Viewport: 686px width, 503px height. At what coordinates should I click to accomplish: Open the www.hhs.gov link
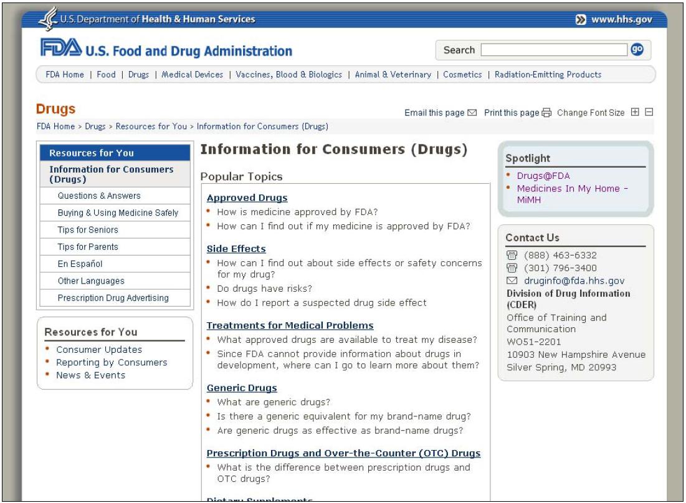(621, 19)
